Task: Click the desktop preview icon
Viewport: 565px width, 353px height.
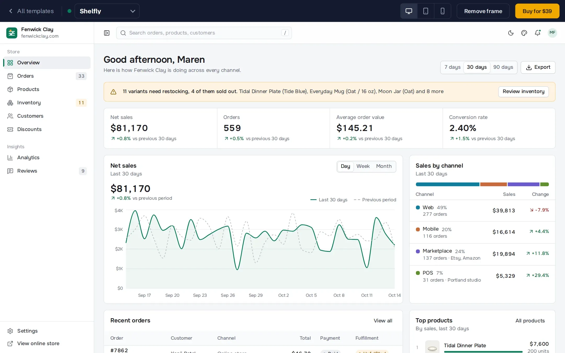Action: 409,11
